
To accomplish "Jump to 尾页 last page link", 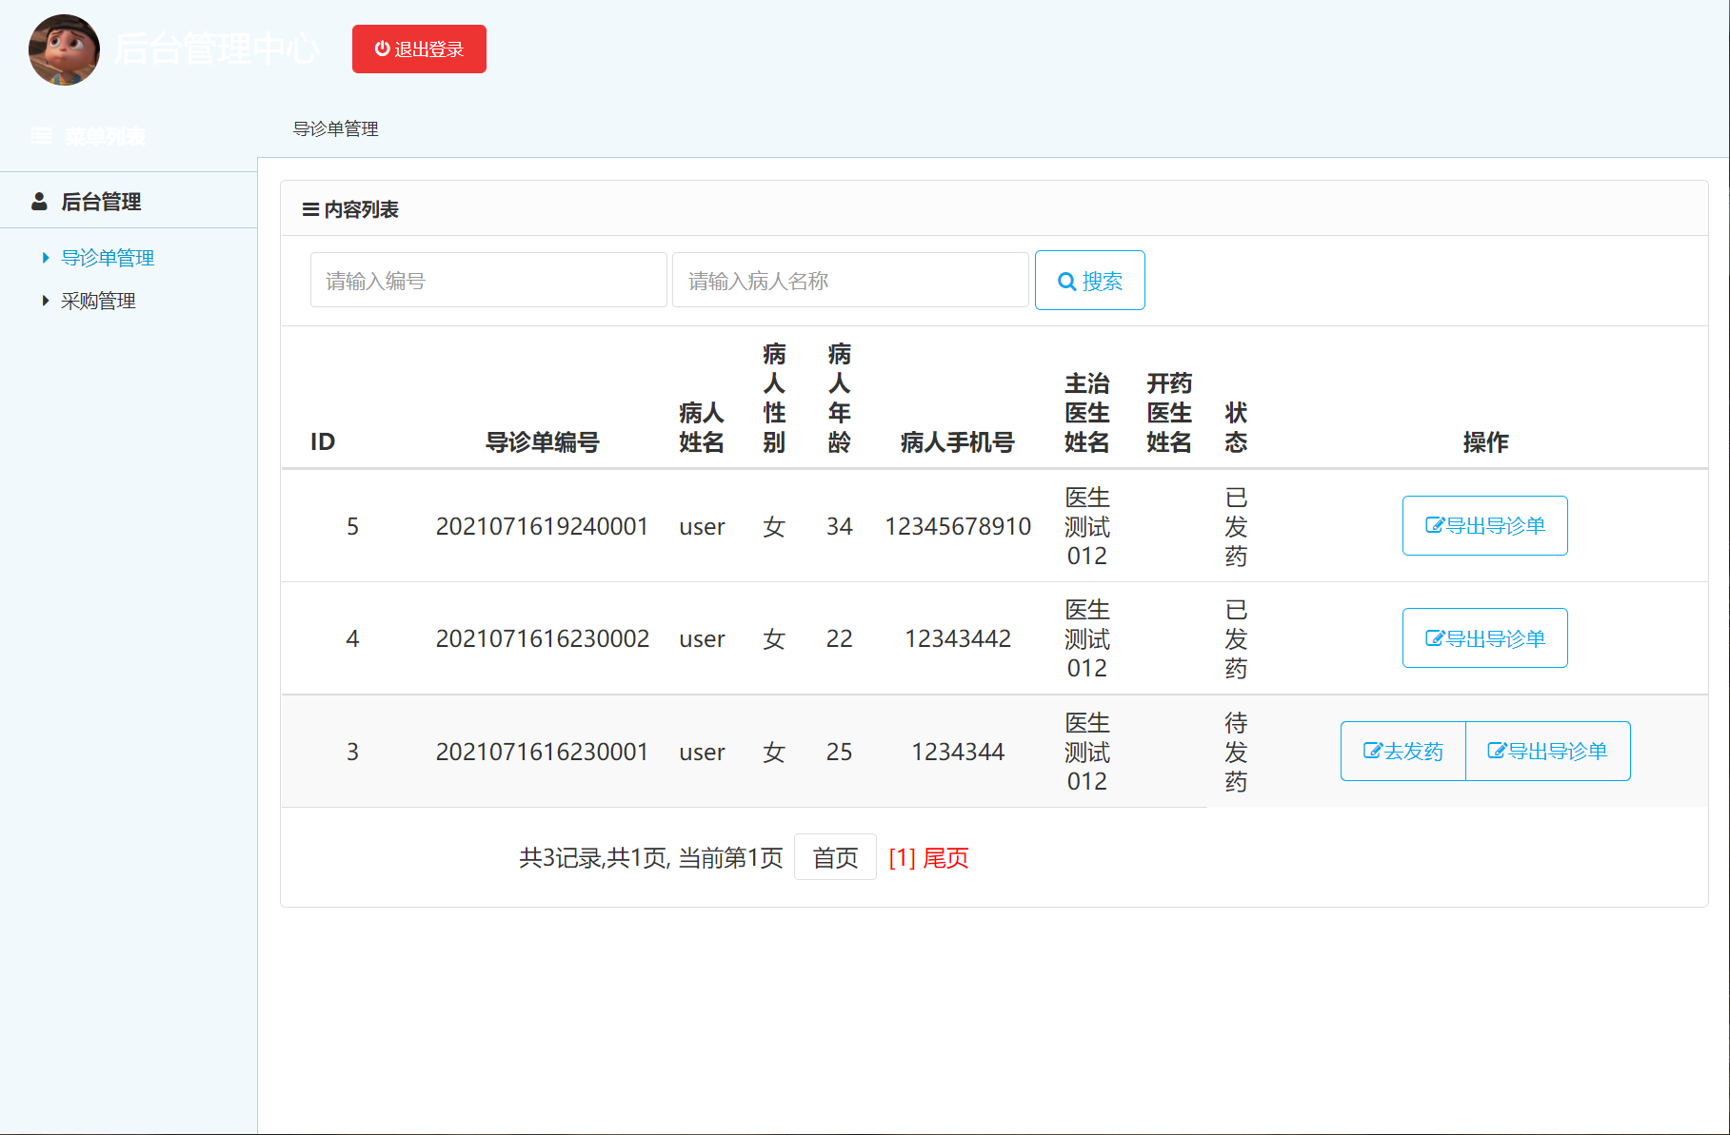I will (x=945, y=858).
